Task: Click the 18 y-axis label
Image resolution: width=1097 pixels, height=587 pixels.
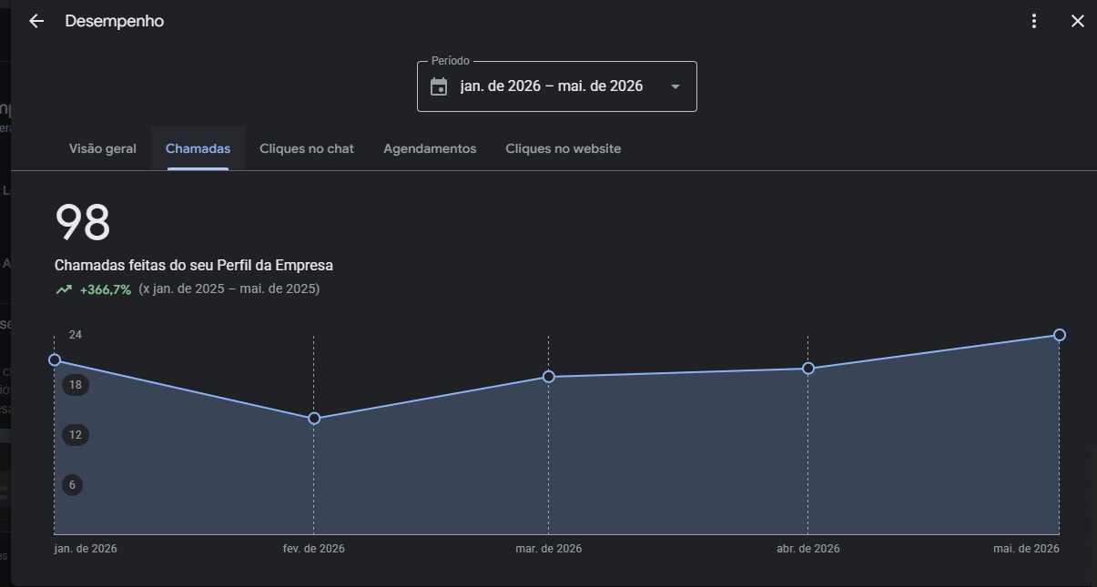Action: point(76,385)
